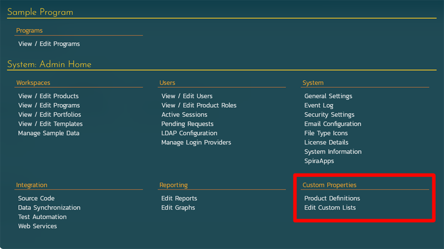Viewport: 444px width, 249px height.
Task: Click Edit Reports in Reporting
Action: pyautogui.click(x=179, y=198)
